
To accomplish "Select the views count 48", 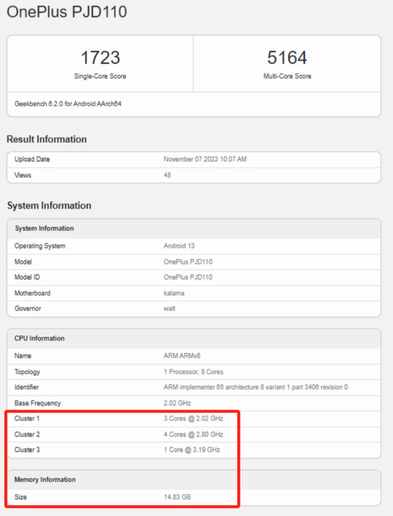I will coord(167,175).
